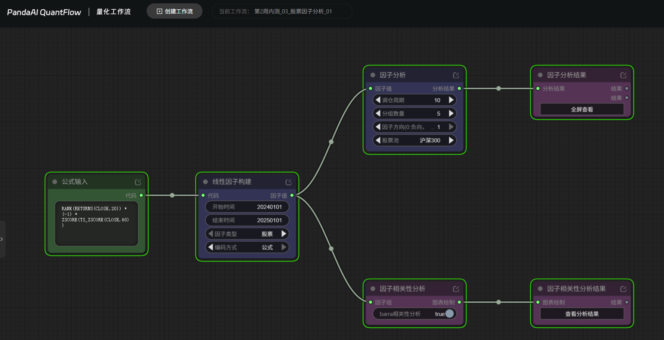Open edit icon on 因子相关性分析结果 node
This screenshot has width=664, height=340.
tap(623, 289)
